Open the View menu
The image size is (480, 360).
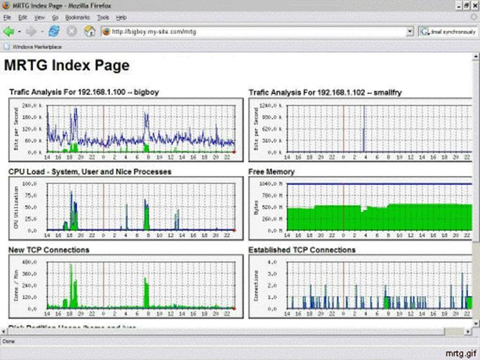39,18
